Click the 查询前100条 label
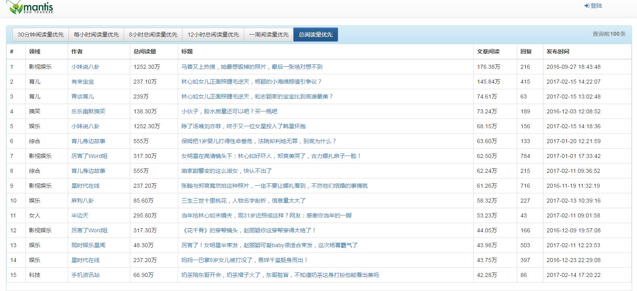 tap(609, 34)
